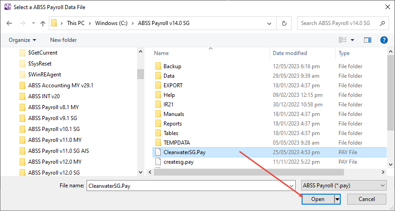The image size is (395, 211).
Task: Sort by Name column header
Action: pos(161,53)
